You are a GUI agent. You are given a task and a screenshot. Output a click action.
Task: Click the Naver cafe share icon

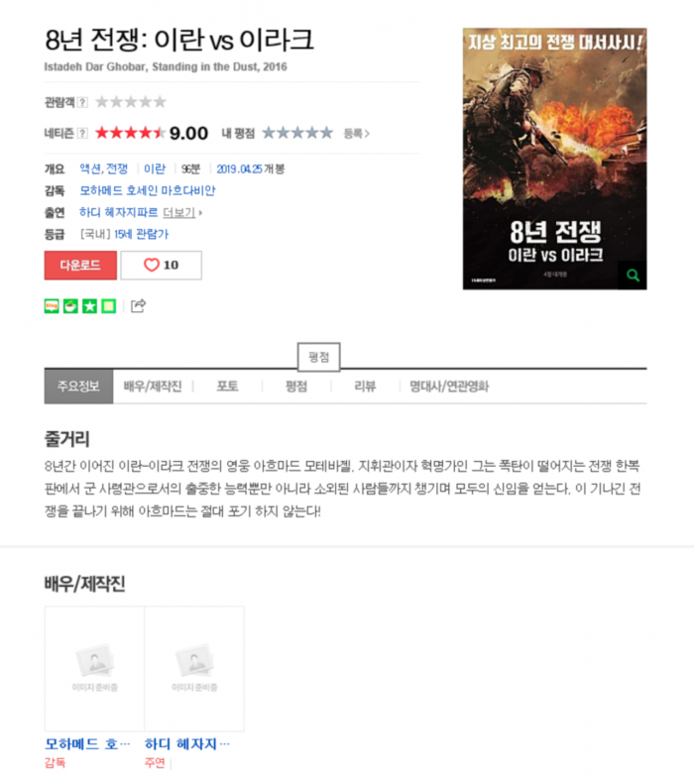tap(70, 306)
